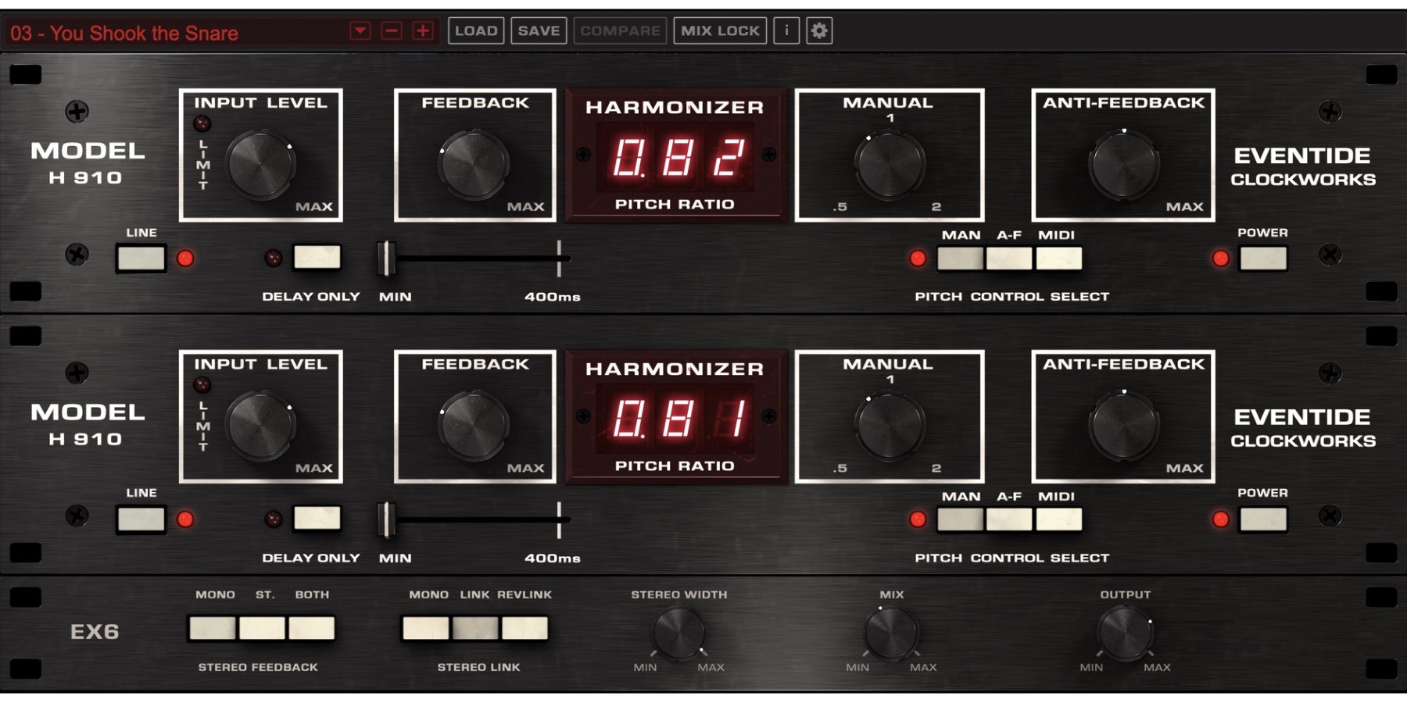Image resolution: width=1407 pixels, height=703 pixels.
Task: Toggle POWER switch on upper H910 unit
Action: coord(1263,258)
